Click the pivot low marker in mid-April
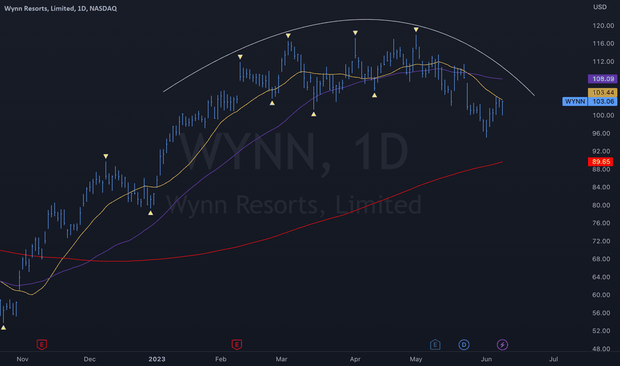The width and height of the screenshot is (620, 366). (375, 95)
